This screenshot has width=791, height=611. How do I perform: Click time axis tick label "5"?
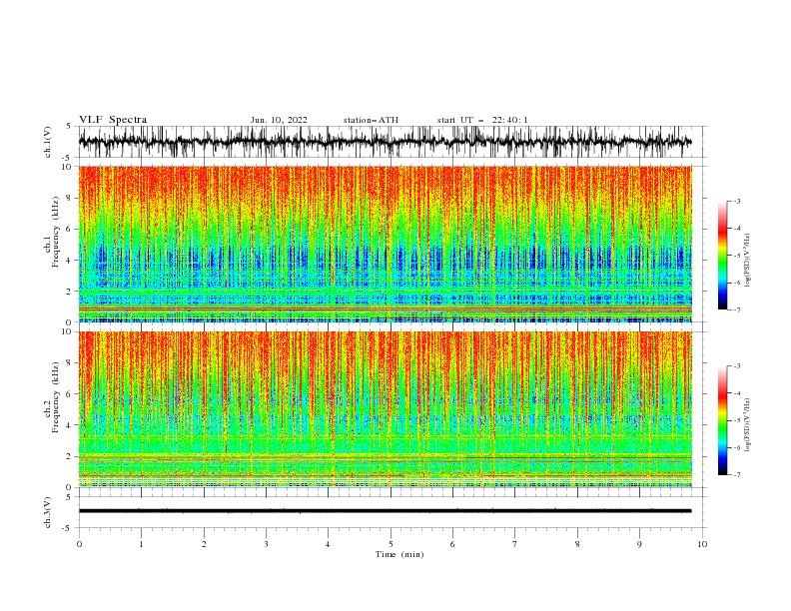coord(391,544)
